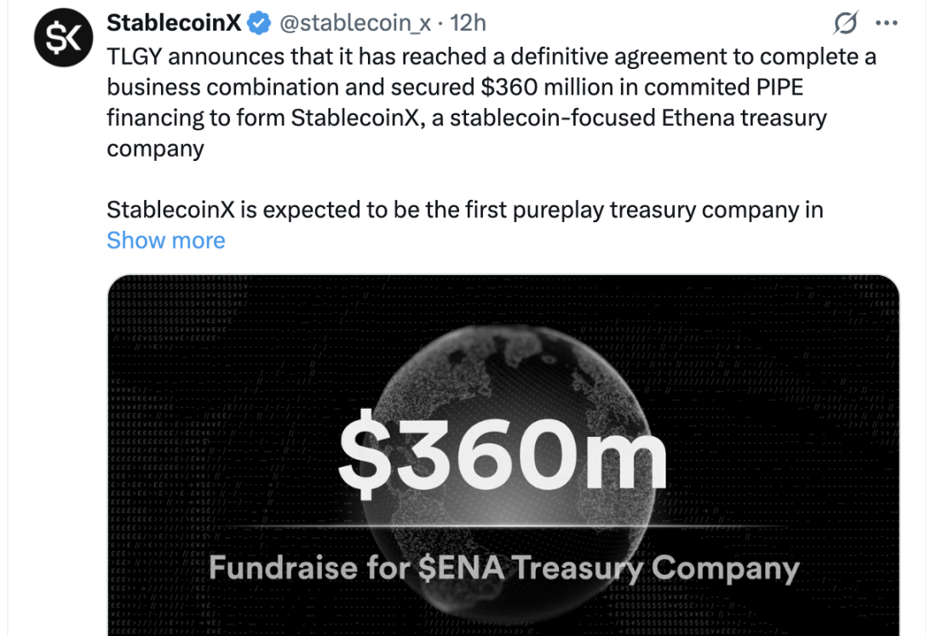The image size is (926, 636).
Task: Click "Ethena treasury" in the tweet text
Action: tap(744, 117)
